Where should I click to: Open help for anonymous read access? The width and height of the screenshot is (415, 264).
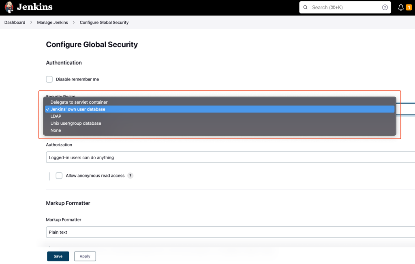tap(130, 176)
